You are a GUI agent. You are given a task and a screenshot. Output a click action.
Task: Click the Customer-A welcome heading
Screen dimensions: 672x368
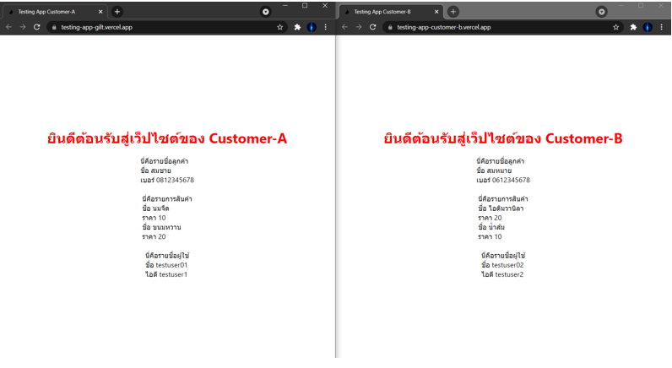[167, 138]
